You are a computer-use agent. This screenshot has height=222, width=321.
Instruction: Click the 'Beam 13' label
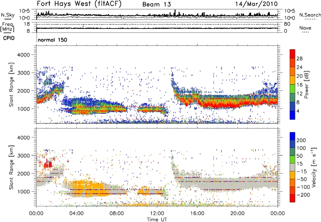click(156, 4)
